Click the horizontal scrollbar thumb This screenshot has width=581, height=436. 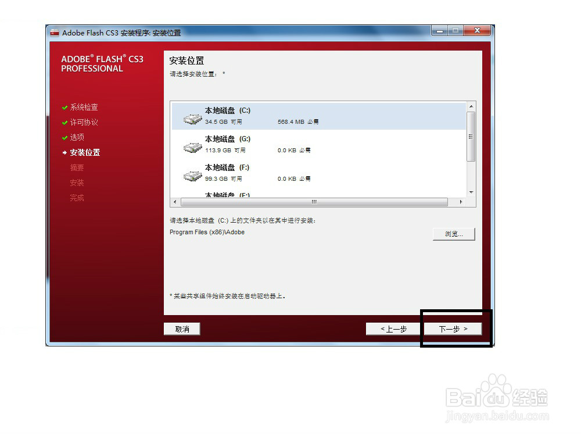point(314,202)
